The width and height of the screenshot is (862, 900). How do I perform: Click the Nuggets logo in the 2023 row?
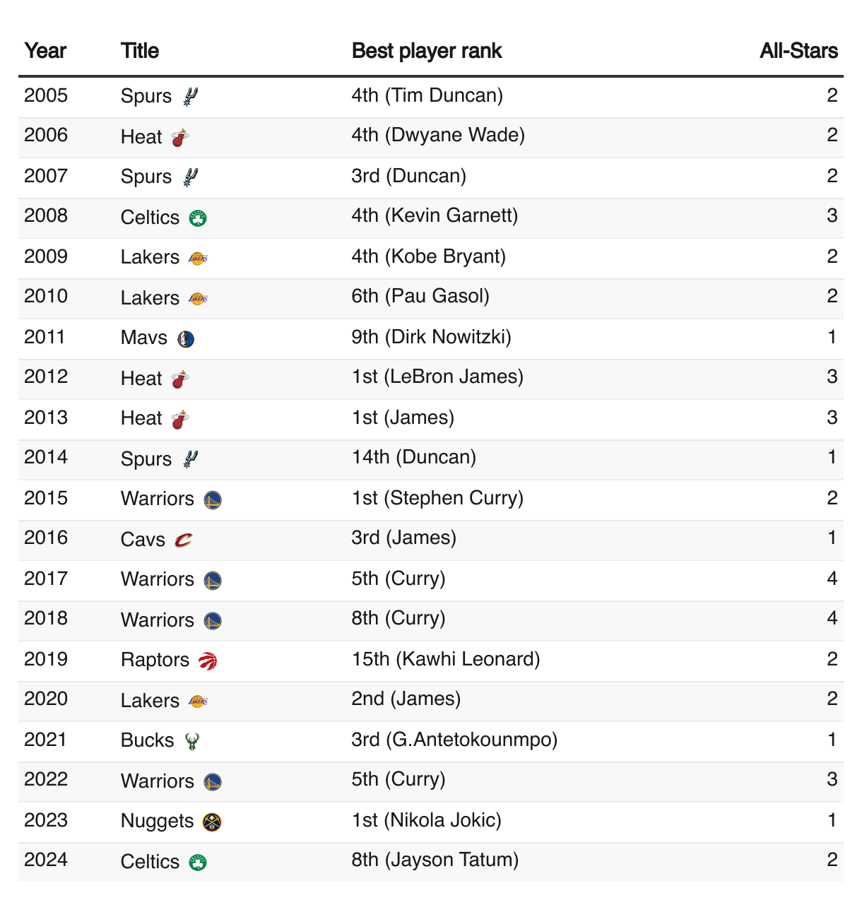212,822
